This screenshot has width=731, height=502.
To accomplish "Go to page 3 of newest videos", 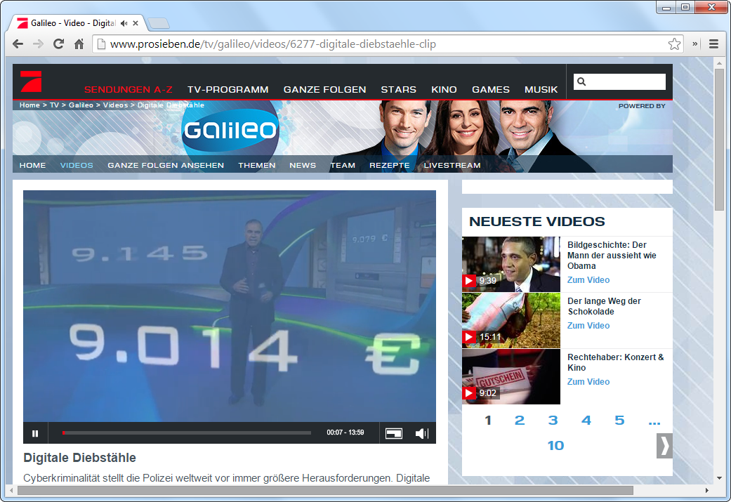I will point(553,421).
